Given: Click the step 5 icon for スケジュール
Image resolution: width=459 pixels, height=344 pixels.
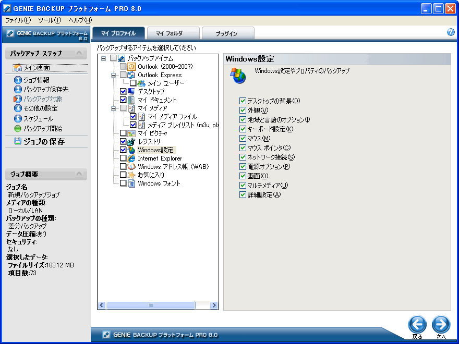Looking at the screenshot, I should click(18, 118).
